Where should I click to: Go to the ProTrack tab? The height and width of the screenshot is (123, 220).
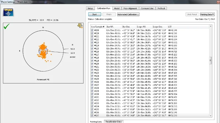point(161,9)
